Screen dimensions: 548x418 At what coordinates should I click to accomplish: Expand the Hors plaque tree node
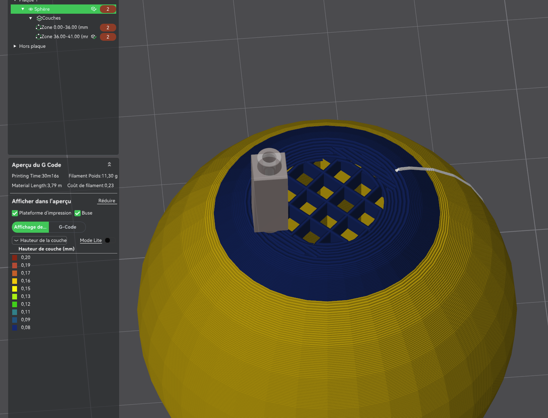click(x=15, y=46)
